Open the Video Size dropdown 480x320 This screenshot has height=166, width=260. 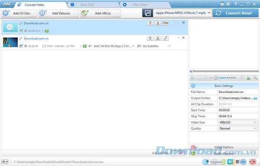[x=238, y=122]
